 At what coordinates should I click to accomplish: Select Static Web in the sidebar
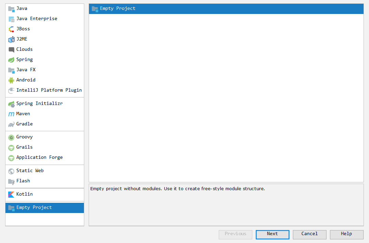click(x=30, y=171)
